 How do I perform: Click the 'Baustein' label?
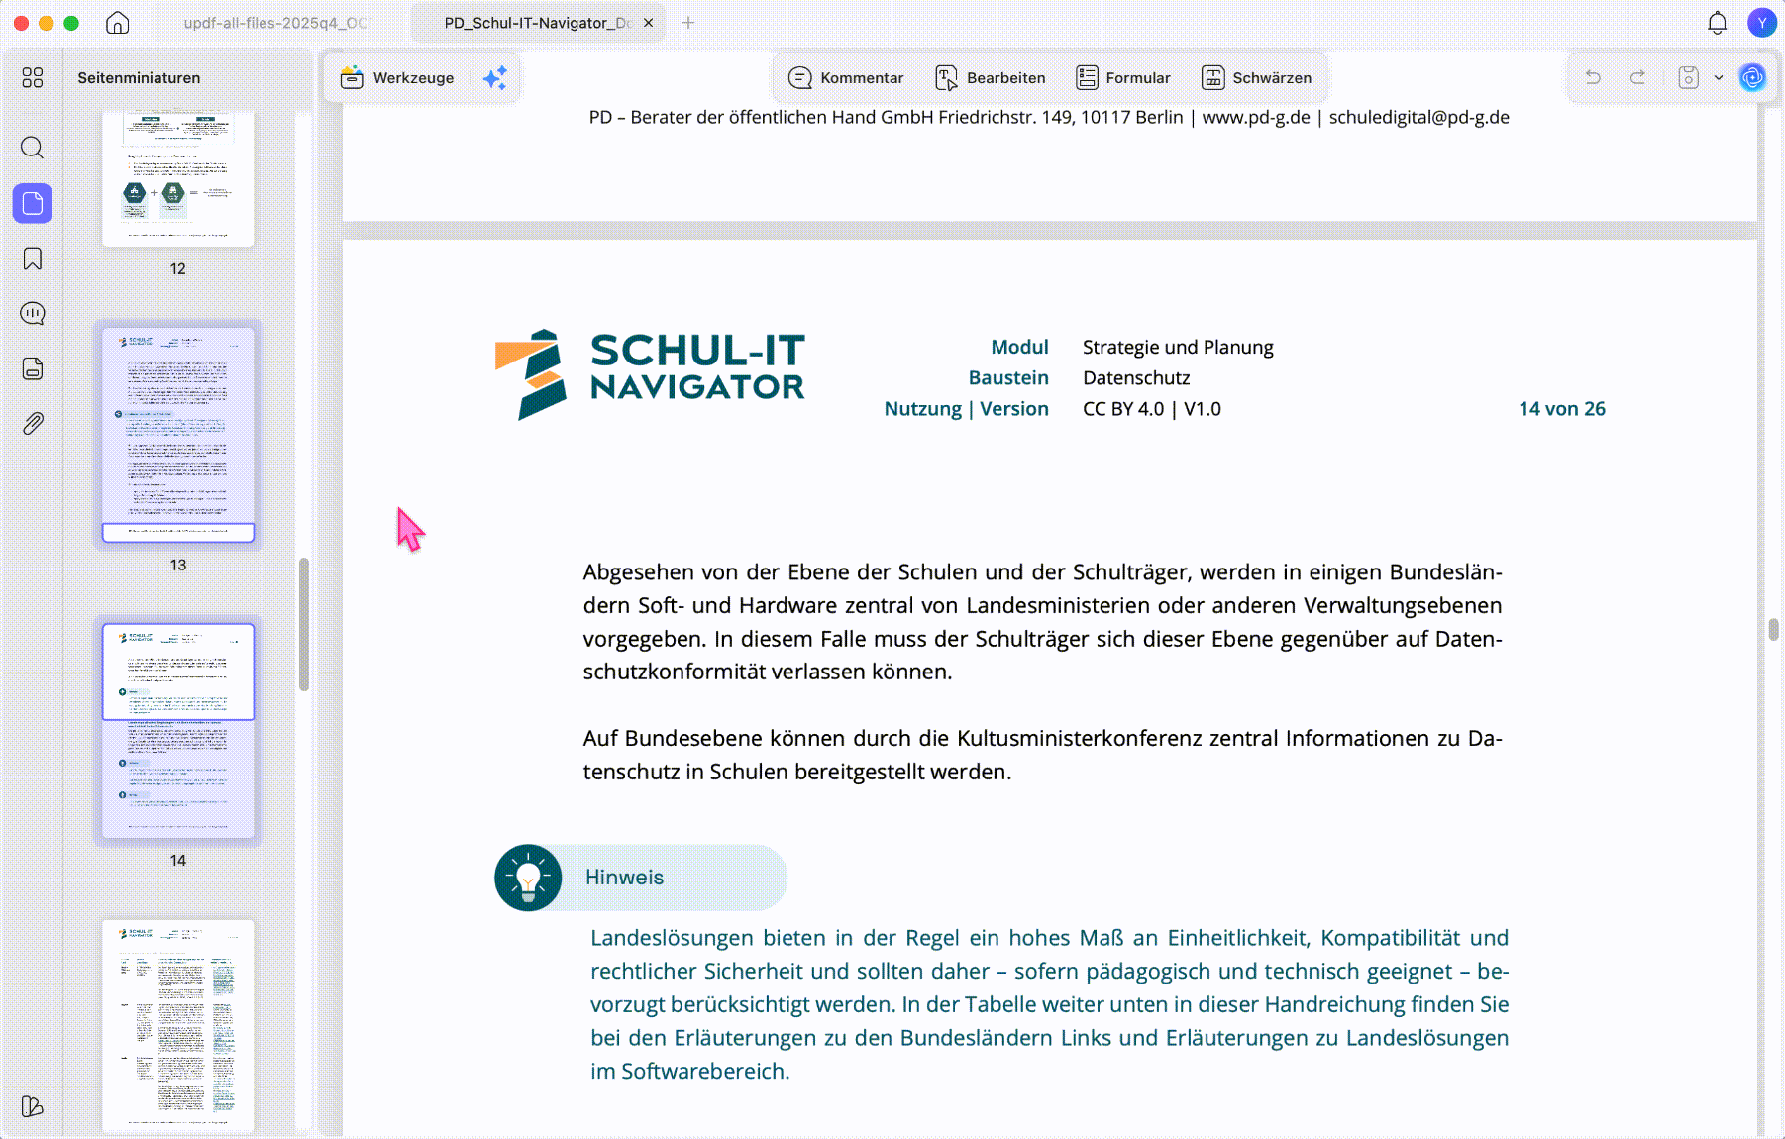[1008, 378]
